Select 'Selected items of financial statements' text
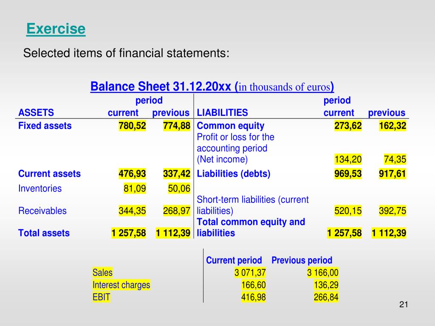 pos(126,53)
